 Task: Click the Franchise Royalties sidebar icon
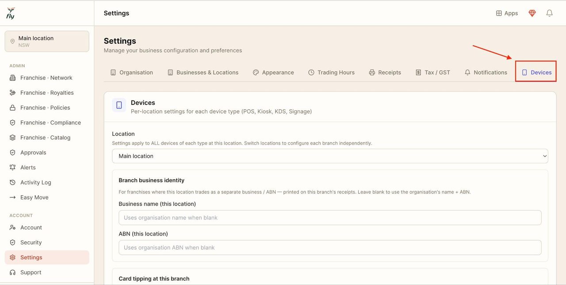(12, 93)
